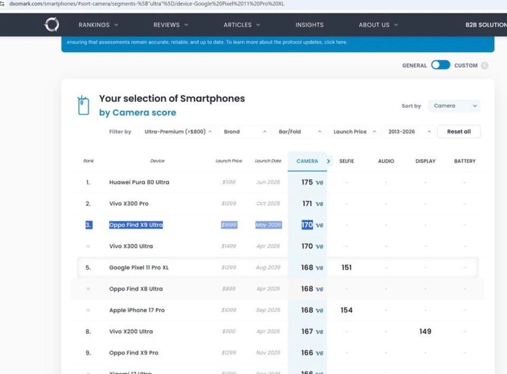The width and height of the screenshot is (507, 374).
Task: Click the Nov 2025 launch date
Action: coord(268,353)
